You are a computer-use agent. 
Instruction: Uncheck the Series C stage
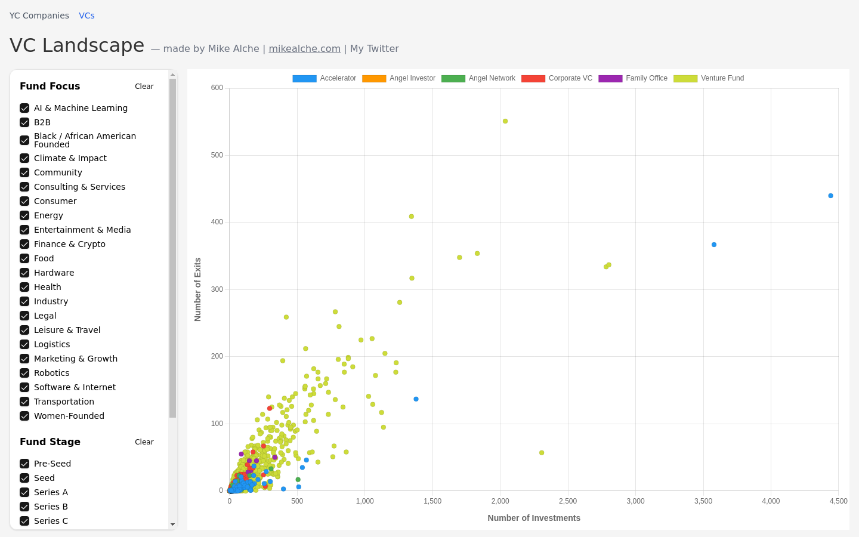click(x=24, y=521)
